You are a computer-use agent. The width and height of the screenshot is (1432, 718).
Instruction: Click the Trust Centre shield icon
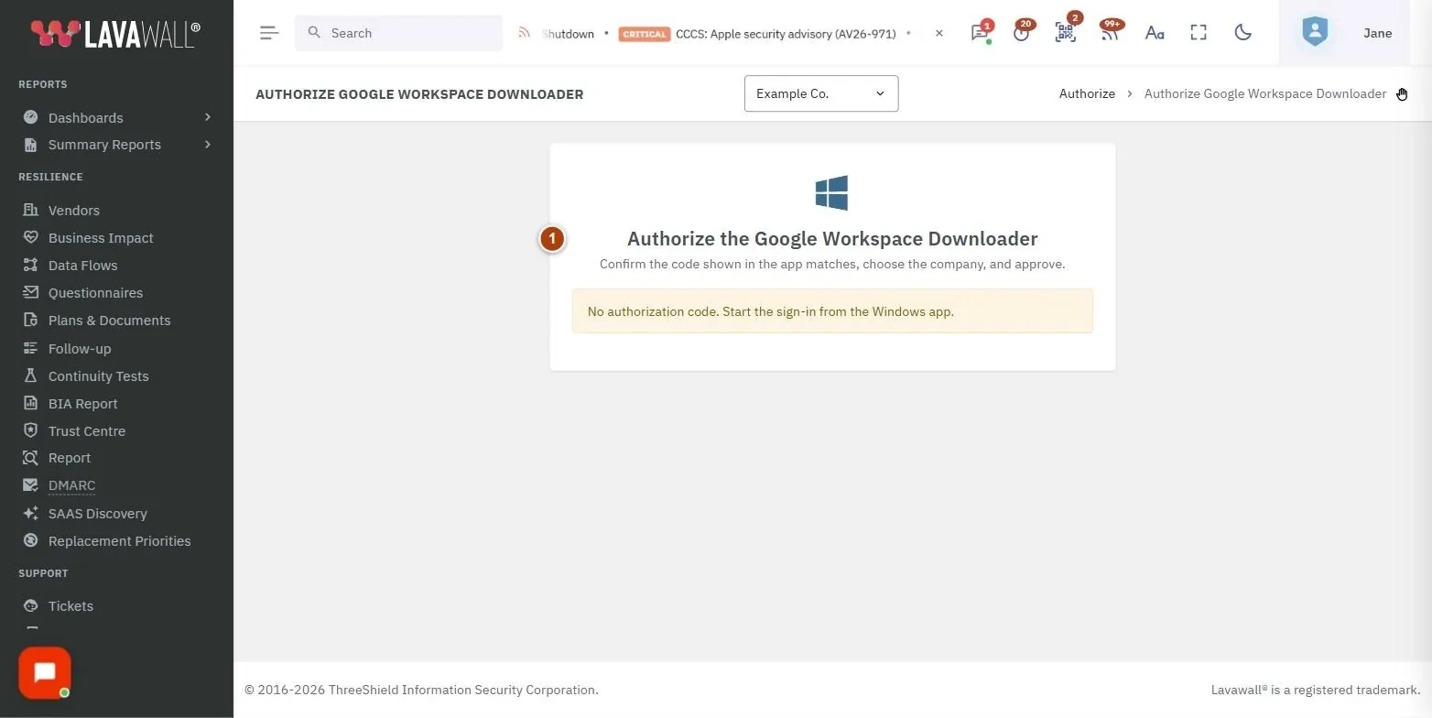click(x=30, y=430)
